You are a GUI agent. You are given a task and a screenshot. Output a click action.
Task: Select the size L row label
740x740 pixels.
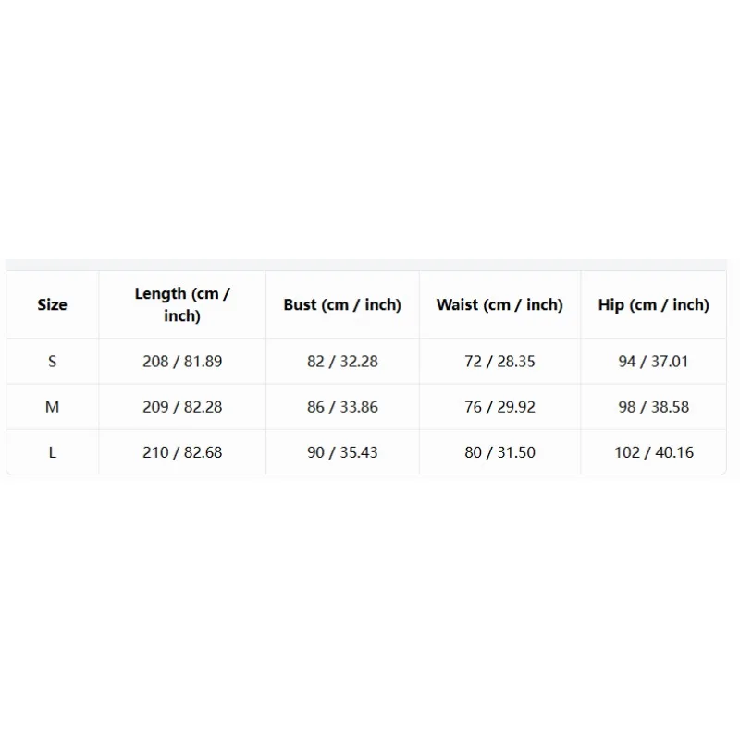pyautogui.click(x=53, y=452)
